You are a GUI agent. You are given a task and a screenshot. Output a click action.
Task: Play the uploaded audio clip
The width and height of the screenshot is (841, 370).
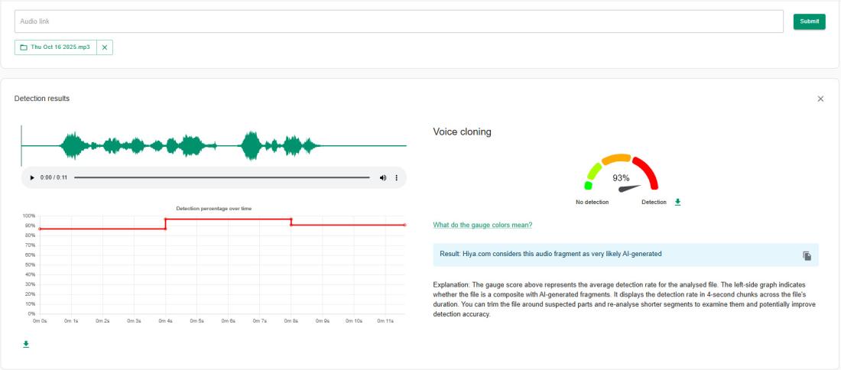(32, 177)
